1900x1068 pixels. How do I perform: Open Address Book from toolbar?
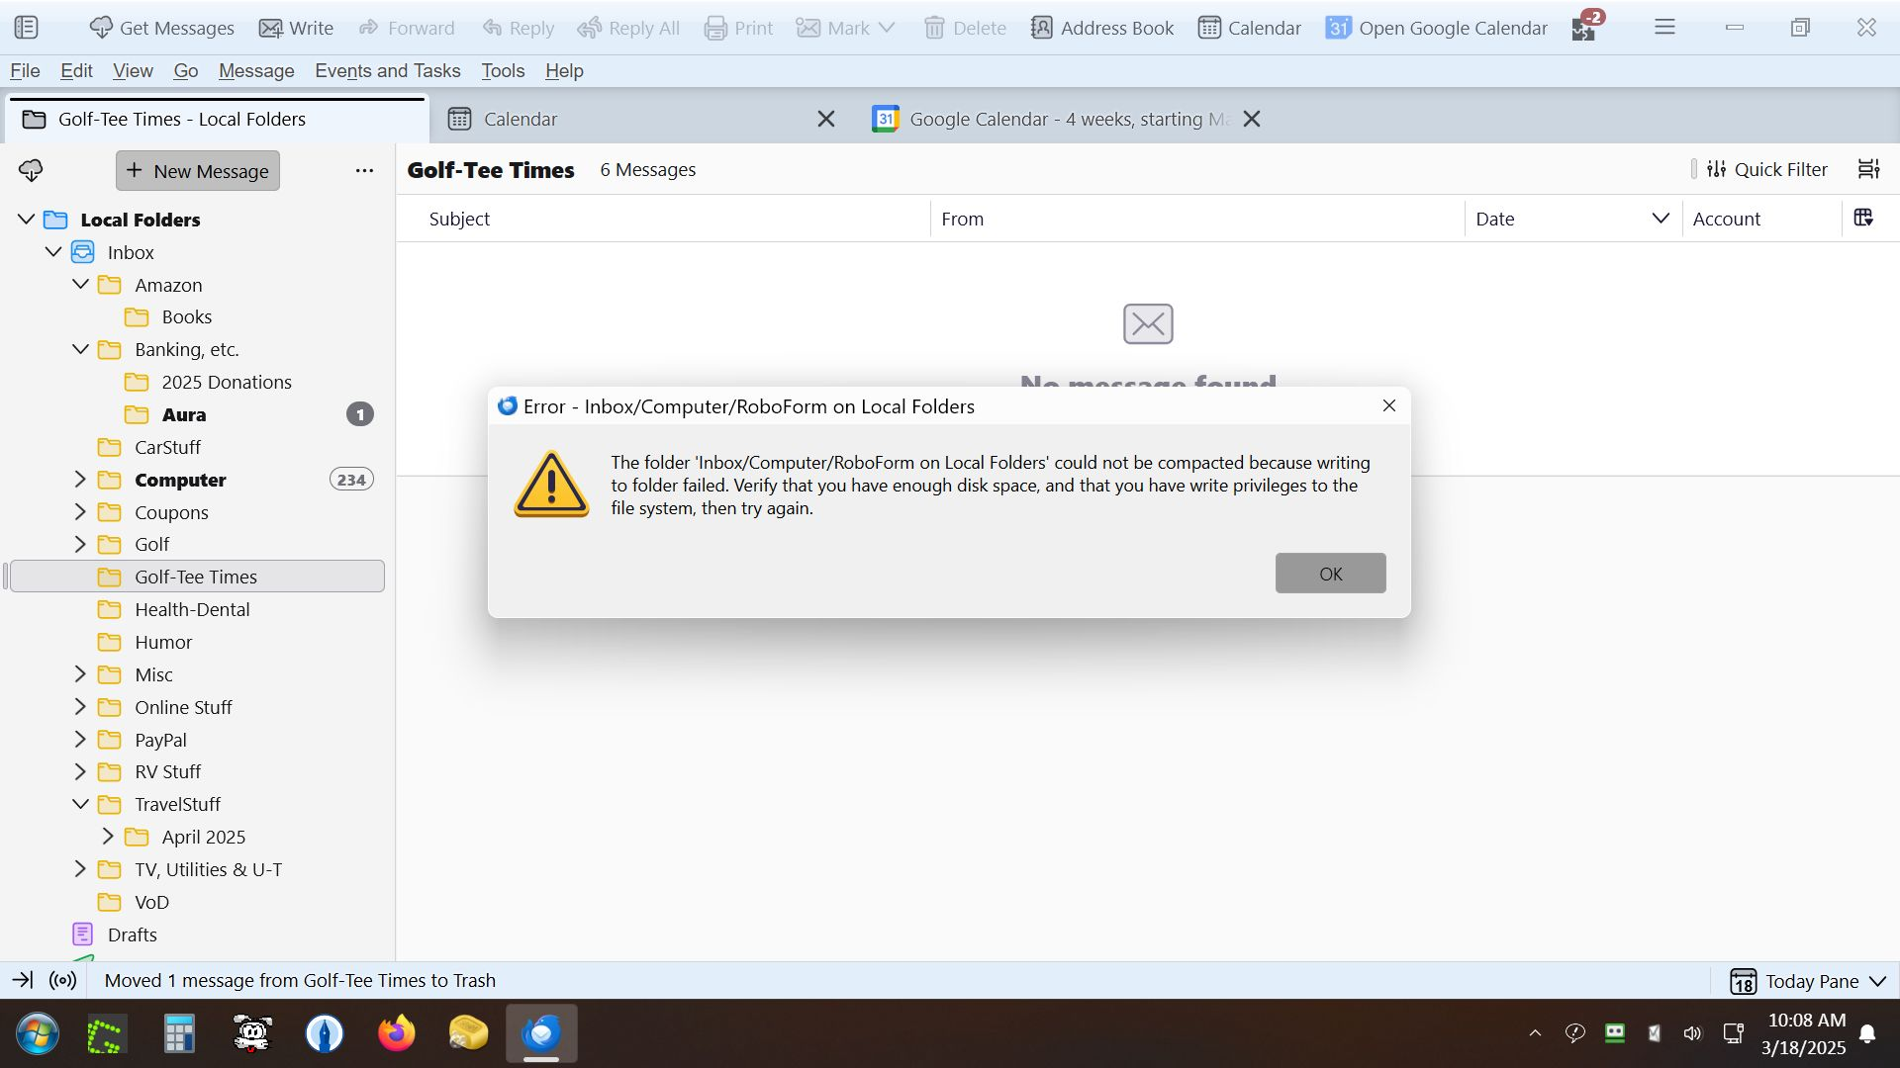(x=1101, y=28)
